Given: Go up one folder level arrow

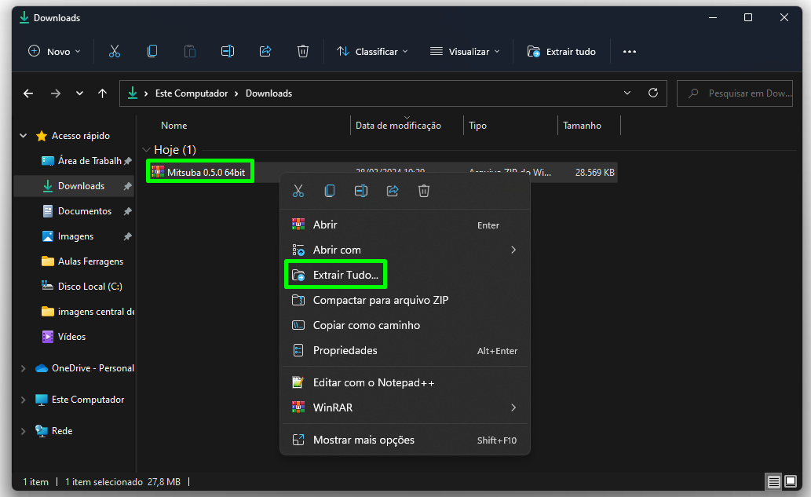Looking at the screenshot, I should point(102,93).
